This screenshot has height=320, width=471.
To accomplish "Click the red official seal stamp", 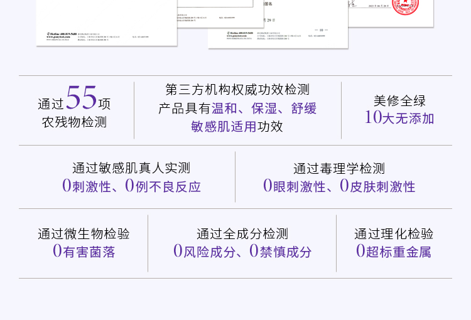I will [x=405, y=6].
